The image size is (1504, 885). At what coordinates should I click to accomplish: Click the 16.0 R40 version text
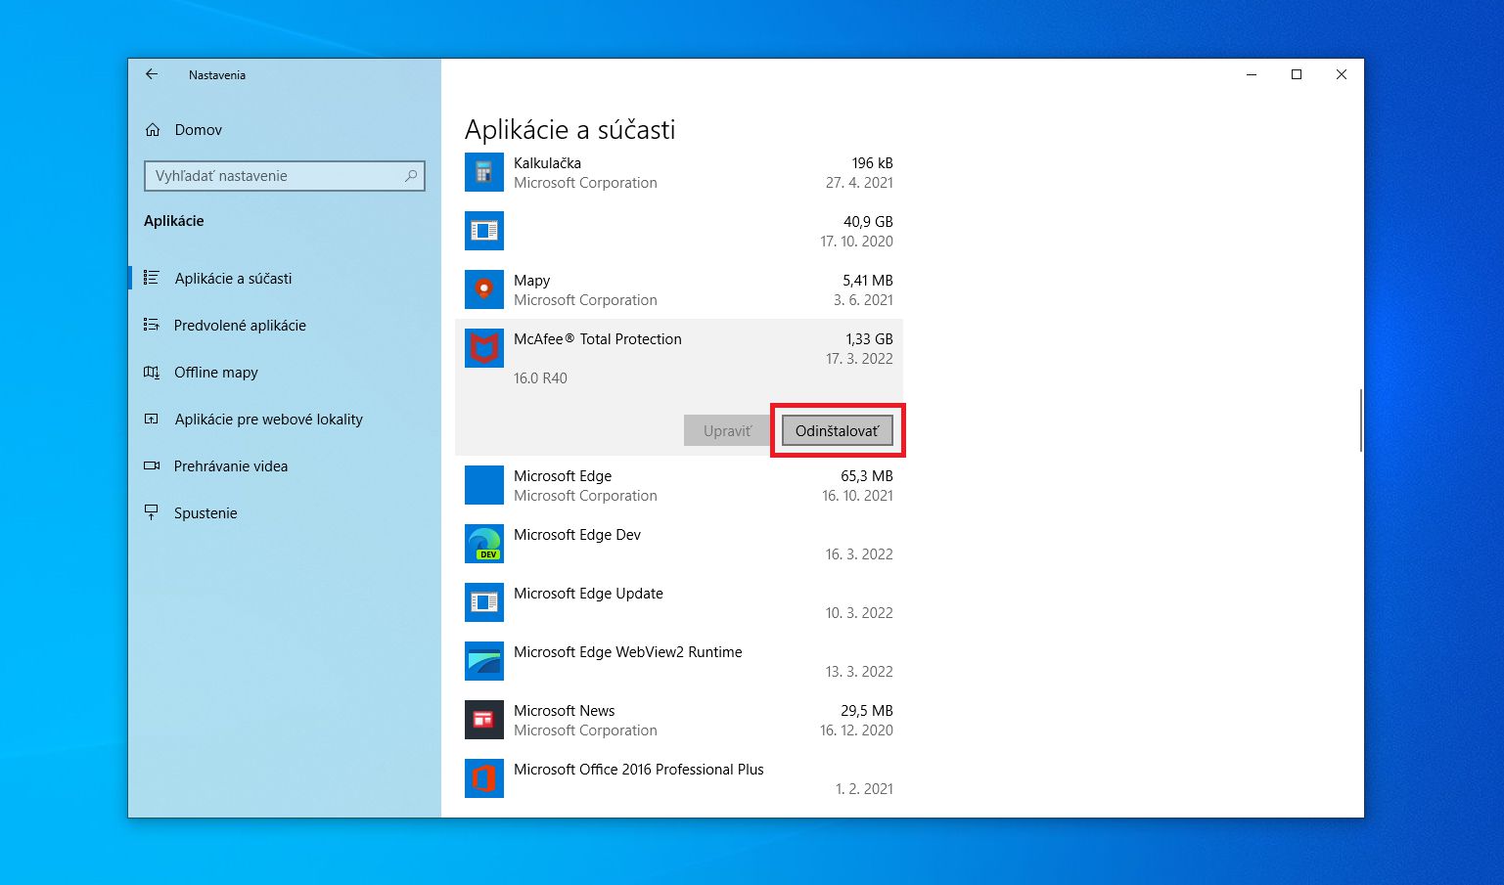pyautogui.click(x=540, y=378)
